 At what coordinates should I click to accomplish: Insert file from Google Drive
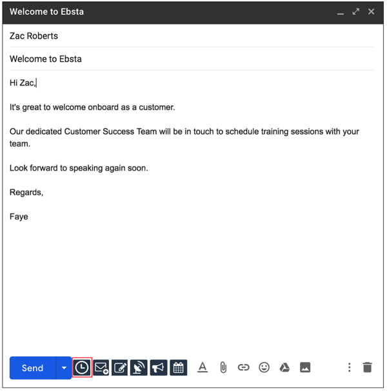pyautogui.click(x=284, y=367)
